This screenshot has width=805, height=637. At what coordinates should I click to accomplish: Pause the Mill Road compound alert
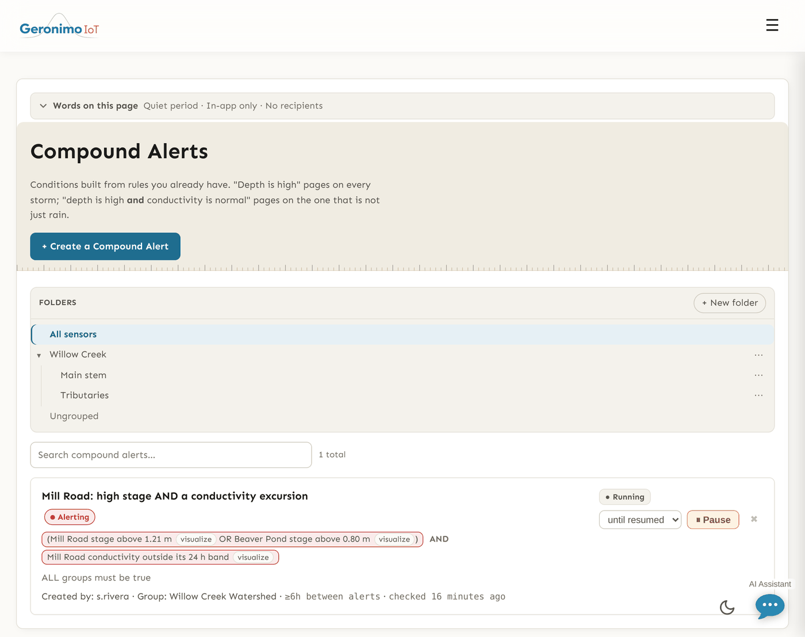(713, 520)
